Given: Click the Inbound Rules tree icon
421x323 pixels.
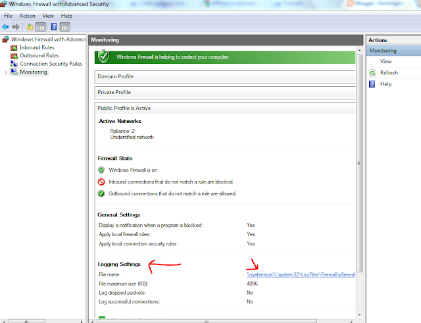Looking at the screenshot, I should tap(14, 48).
